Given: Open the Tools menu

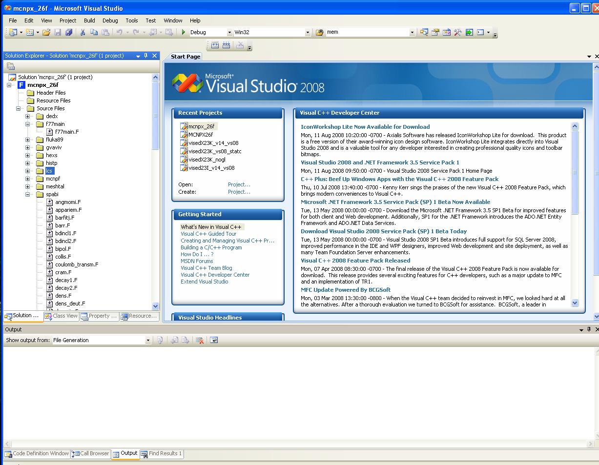Looking at the screenshot, I should [x=132, y=20].
